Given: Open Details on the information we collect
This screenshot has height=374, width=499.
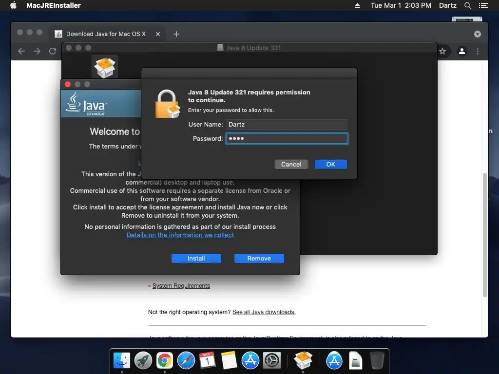Looking at the screenshot, I should pos(180,235).
